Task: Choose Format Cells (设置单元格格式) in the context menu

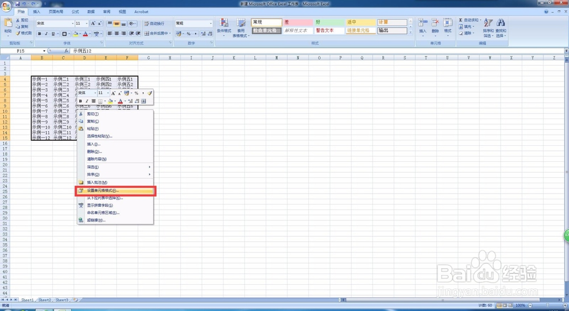Action: click(x=116, y=190)
